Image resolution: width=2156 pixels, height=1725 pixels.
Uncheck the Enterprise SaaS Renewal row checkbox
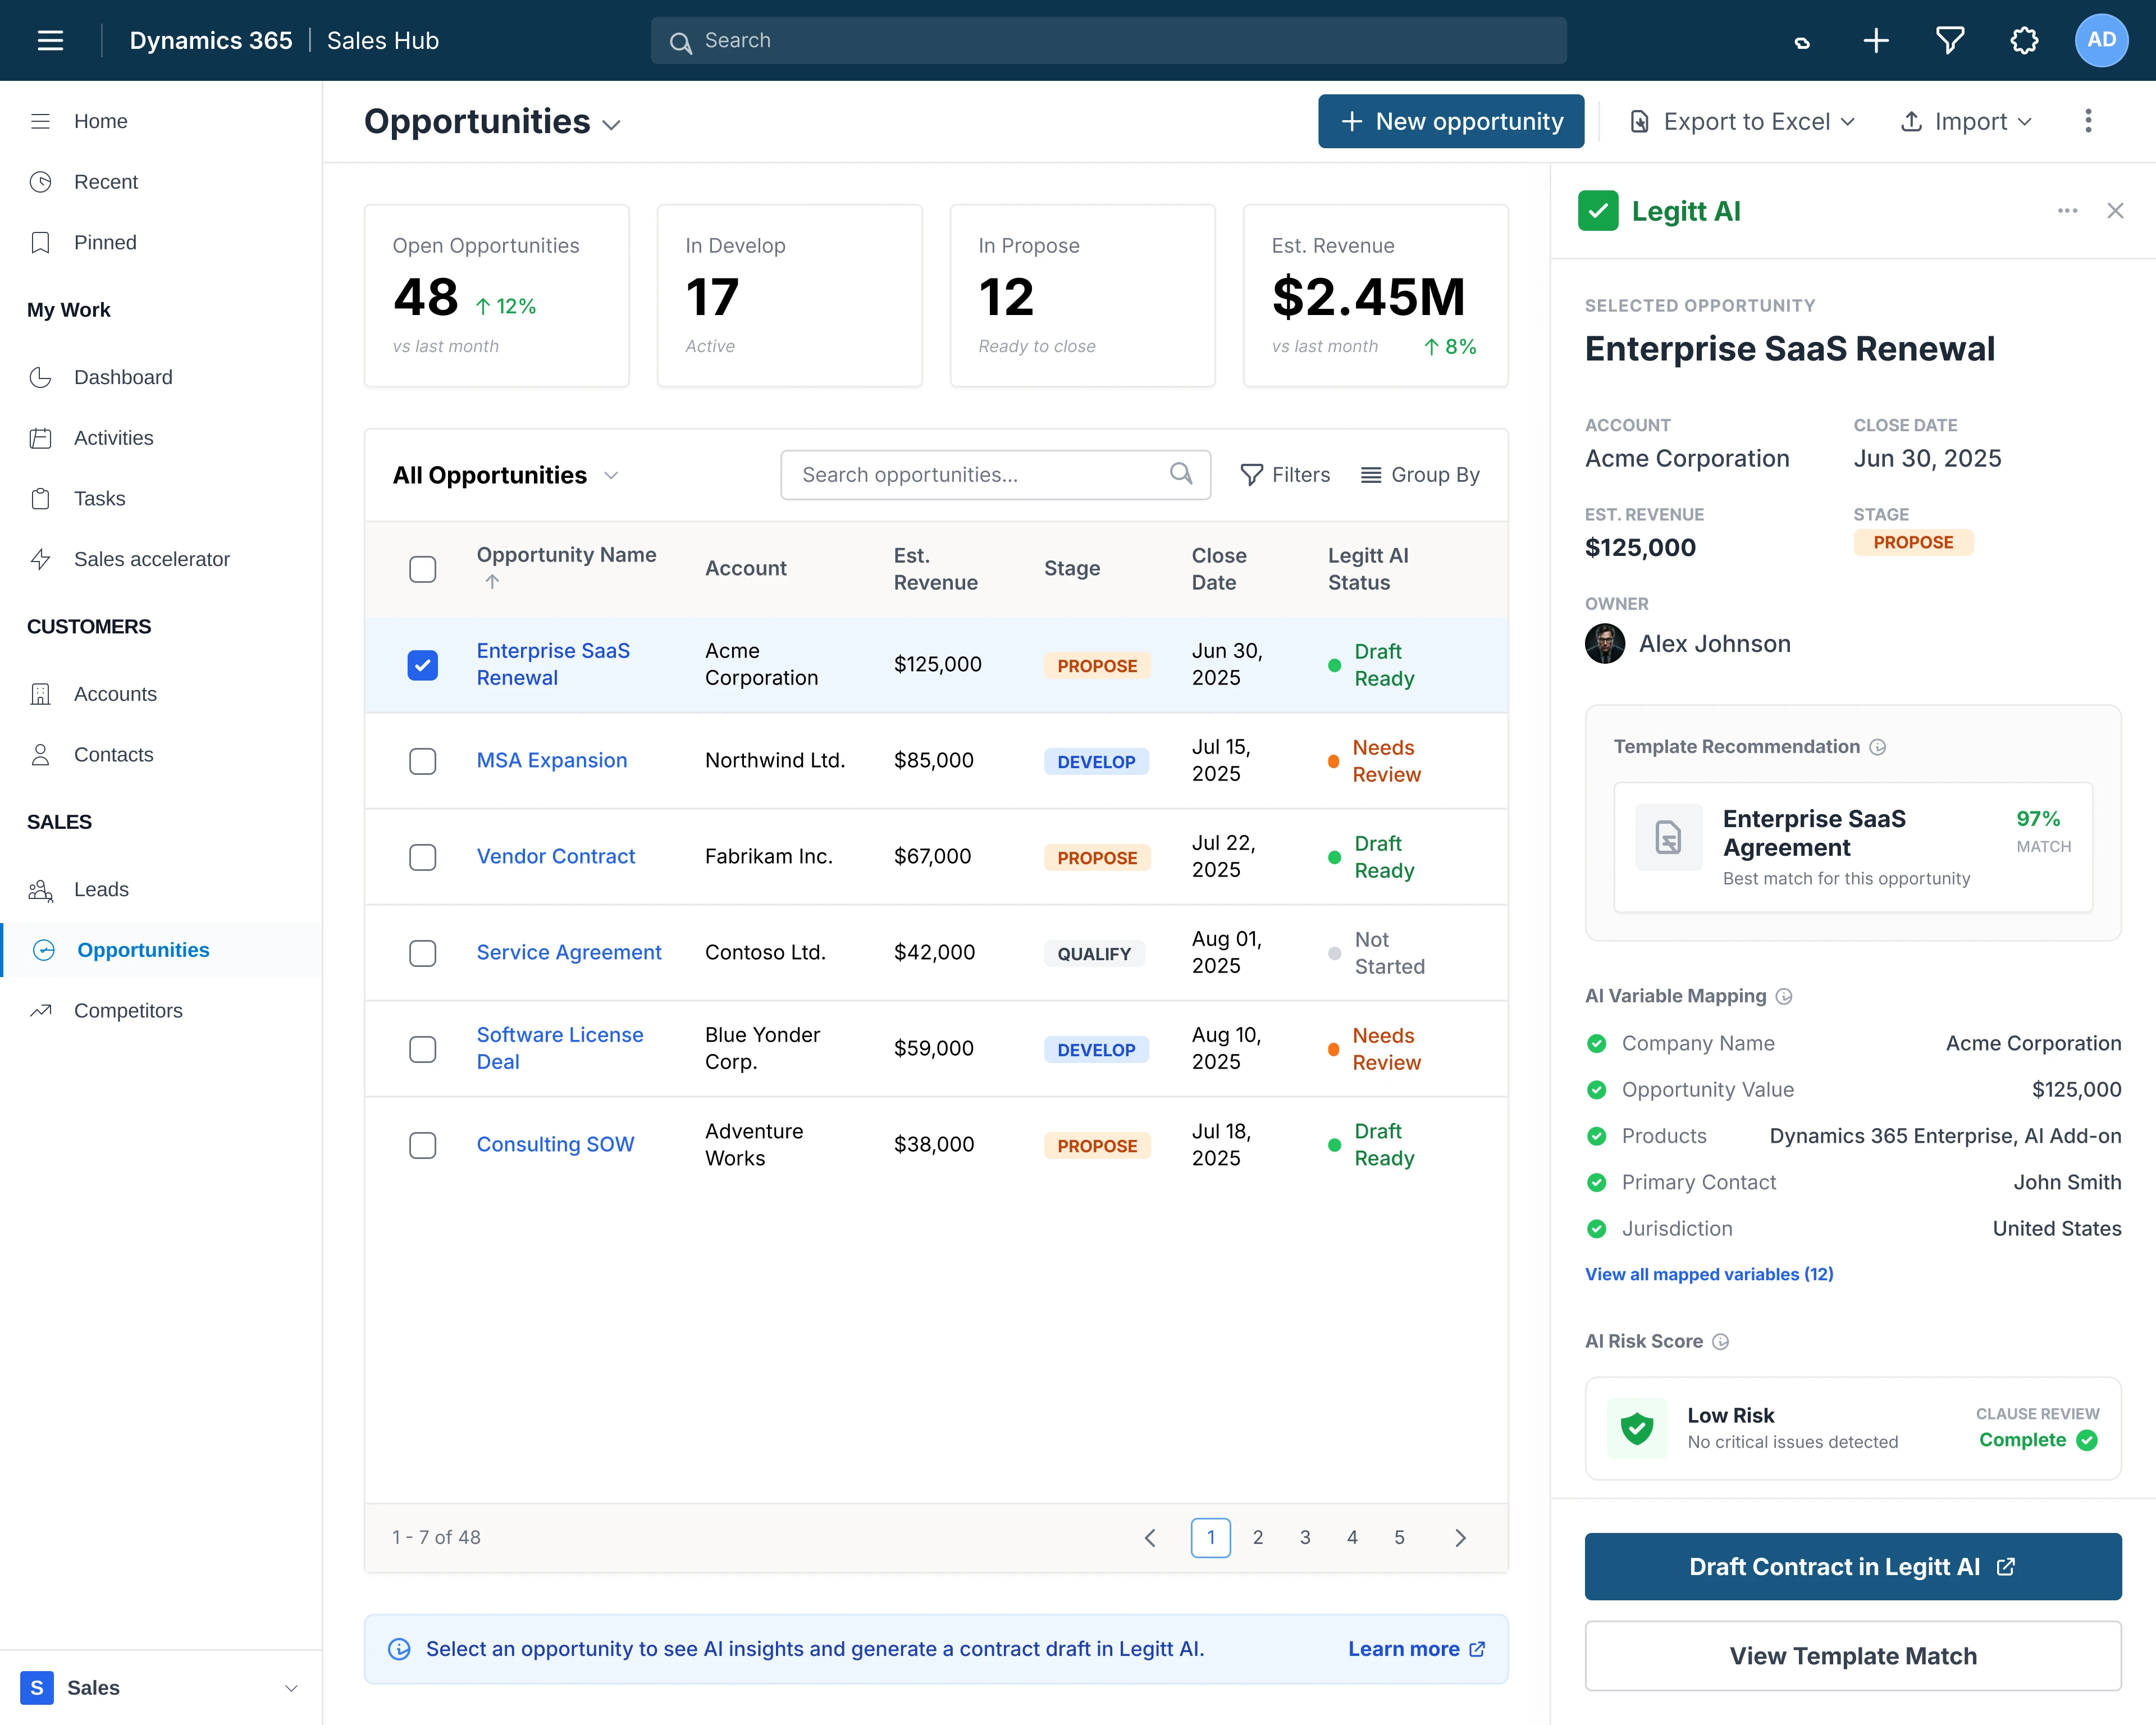[423, 665]
